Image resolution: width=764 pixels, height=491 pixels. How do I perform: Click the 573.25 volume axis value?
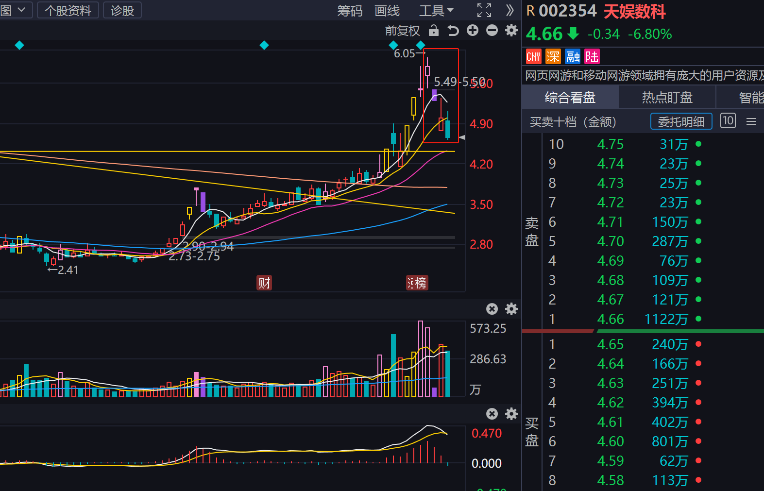pos(488,329)
